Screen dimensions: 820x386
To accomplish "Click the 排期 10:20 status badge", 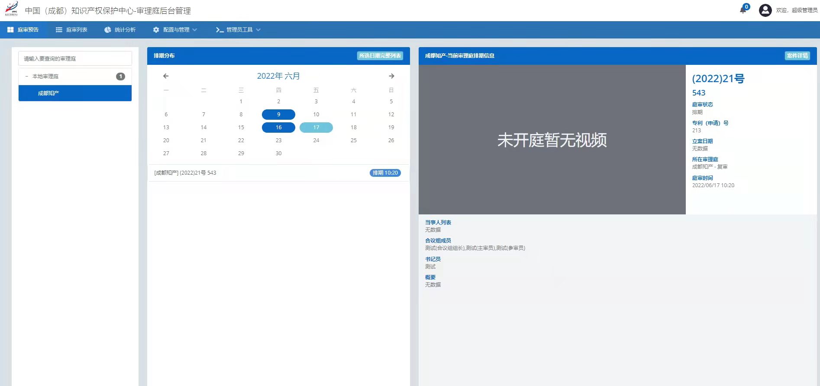I will tap(385, 173).
